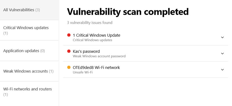Click the red severity dot beside Kas's password
This screenshot has height=106, width=232.
click(69, 51)
